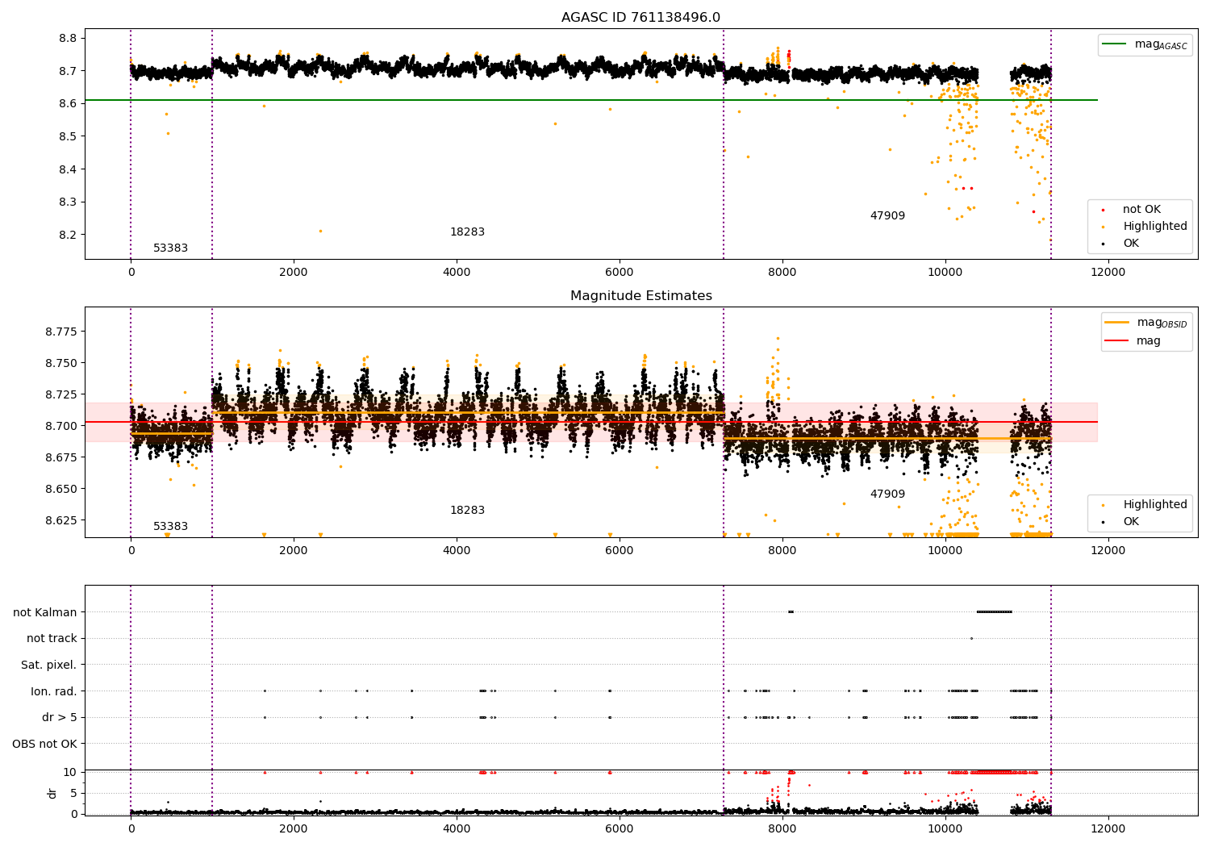Click the "53383" annotation in the top plot
This screenshot has height=847, width=1210.
click(170, 248)
